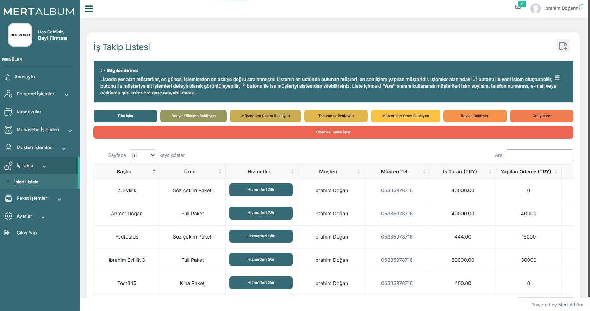
Task: Click the MertAlbum logo thumbnail
Action: [x=20, y=35]
